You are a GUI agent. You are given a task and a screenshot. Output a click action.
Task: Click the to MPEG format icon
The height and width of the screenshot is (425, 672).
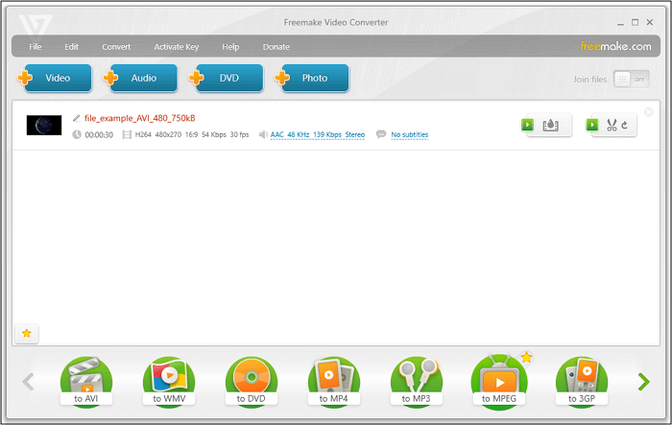coord(499,381)
